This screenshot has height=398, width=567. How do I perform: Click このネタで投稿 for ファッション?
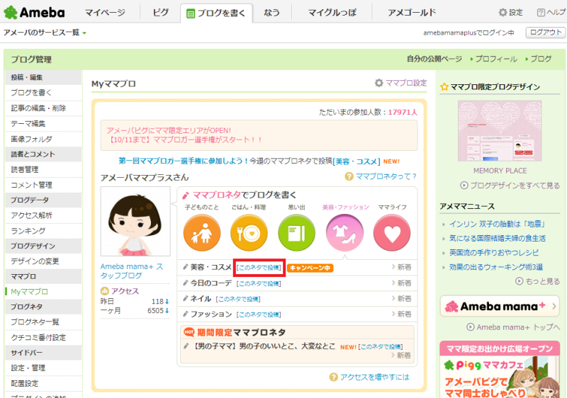click(x=259, y=314)
